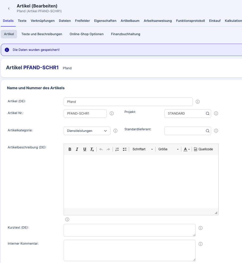Click into the Kurztext (DE) field
The height and width of the screenshot is (263, 242).
[129, 230]
